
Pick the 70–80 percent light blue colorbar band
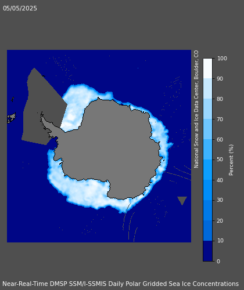pyautogui.click(x=207, y=109)
